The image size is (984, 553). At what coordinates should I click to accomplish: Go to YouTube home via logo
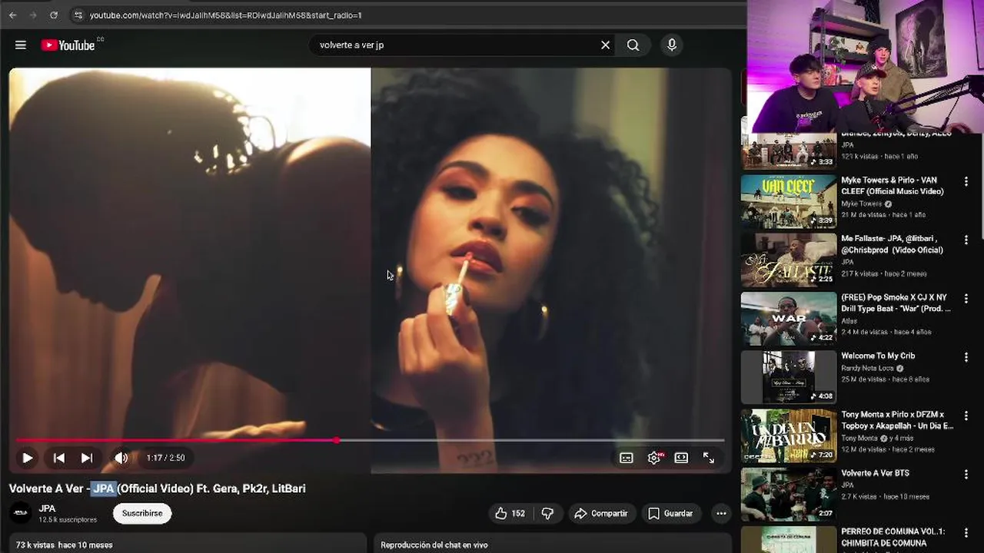[x=68, y=45]
